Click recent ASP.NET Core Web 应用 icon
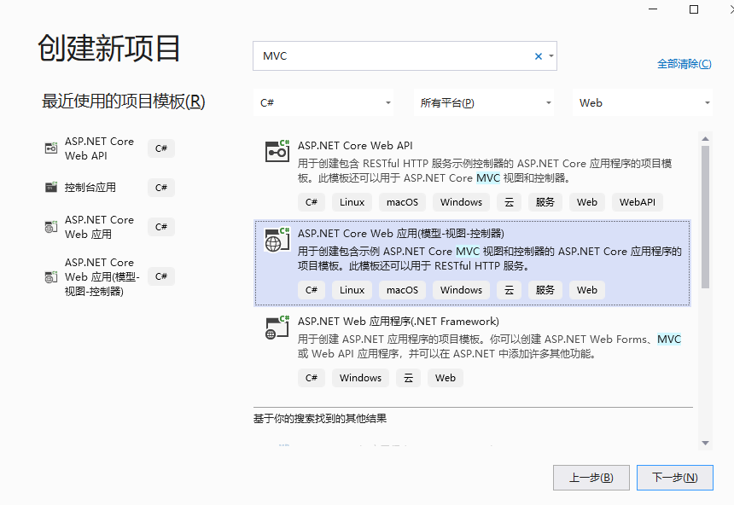Image resolution: width=734 pixels, height=505 pixels. pyautogui.click(x=50, y=227)
